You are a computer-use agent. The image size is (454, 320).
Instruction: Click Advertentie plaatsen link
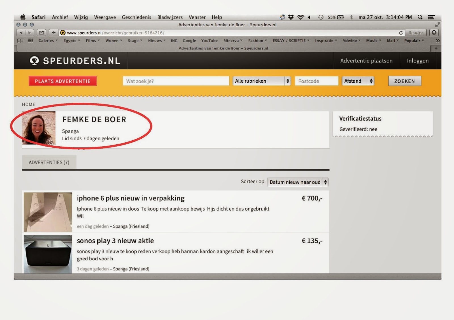click(366, 61)
